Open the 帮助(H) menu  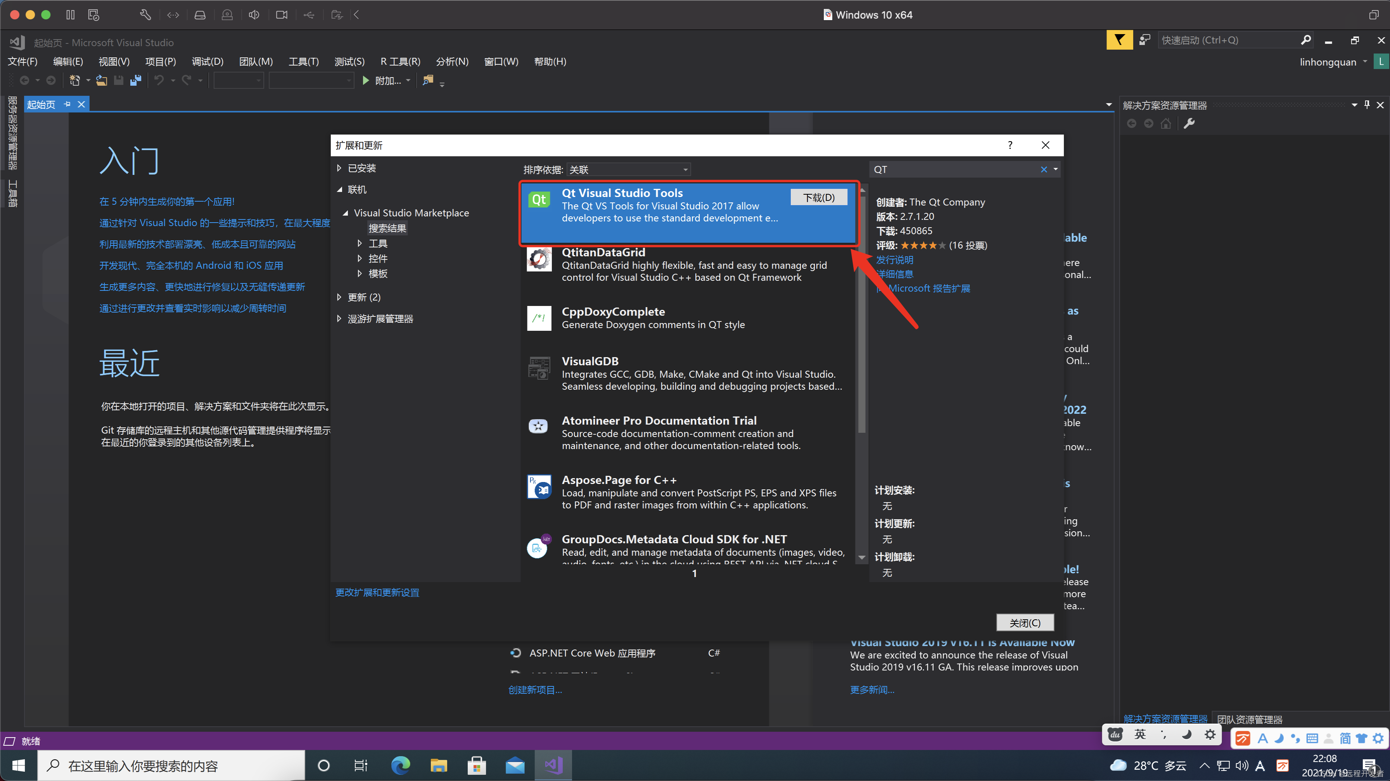(x=550, y=62)
